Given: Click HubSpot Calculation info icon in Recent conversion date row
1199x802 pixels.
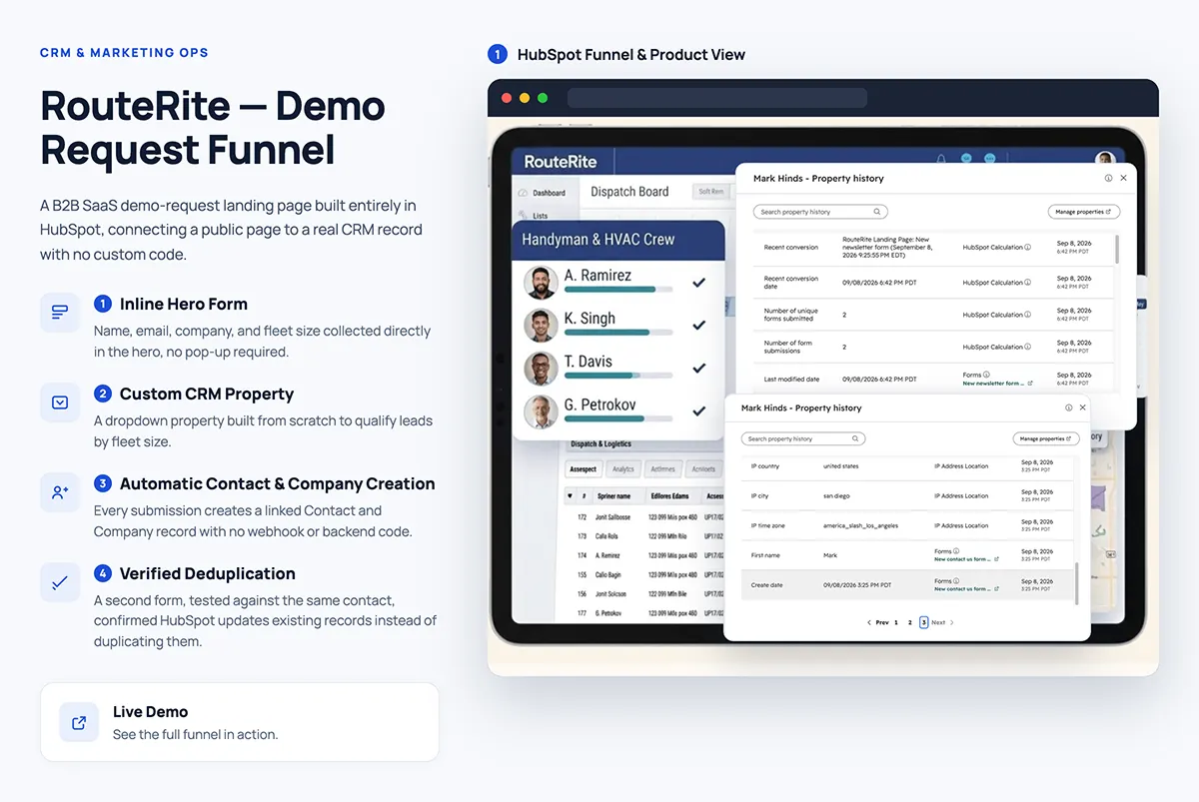Looking at the screenshot, I should pos(1027,283).
